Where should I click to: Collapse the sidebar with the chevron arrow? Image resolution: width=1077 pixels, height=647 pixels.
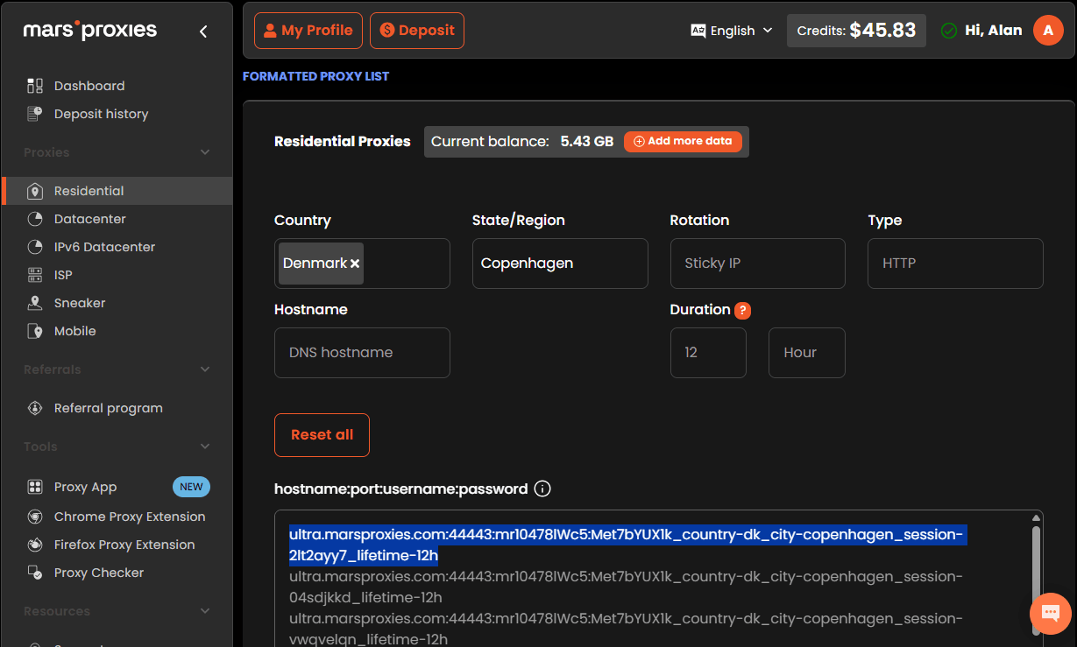[x=203, y=32]
